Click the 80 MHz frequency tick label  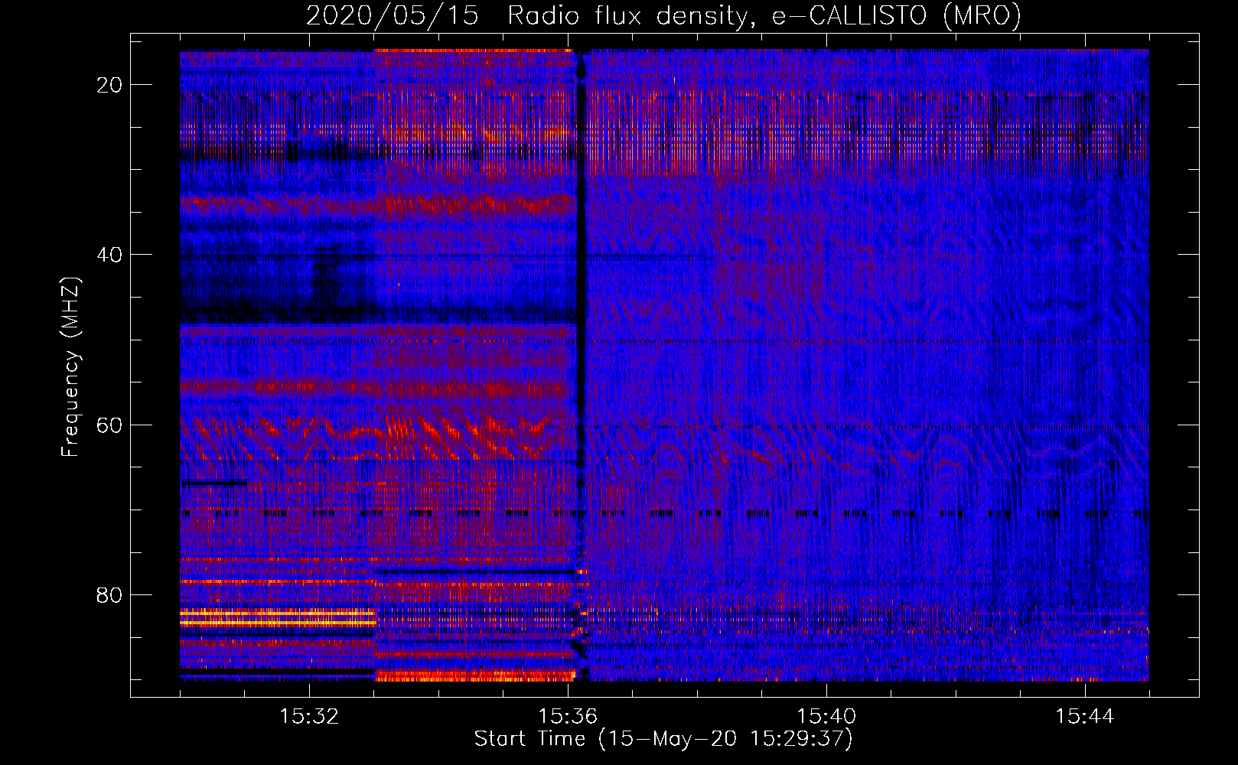click(110, 594)
